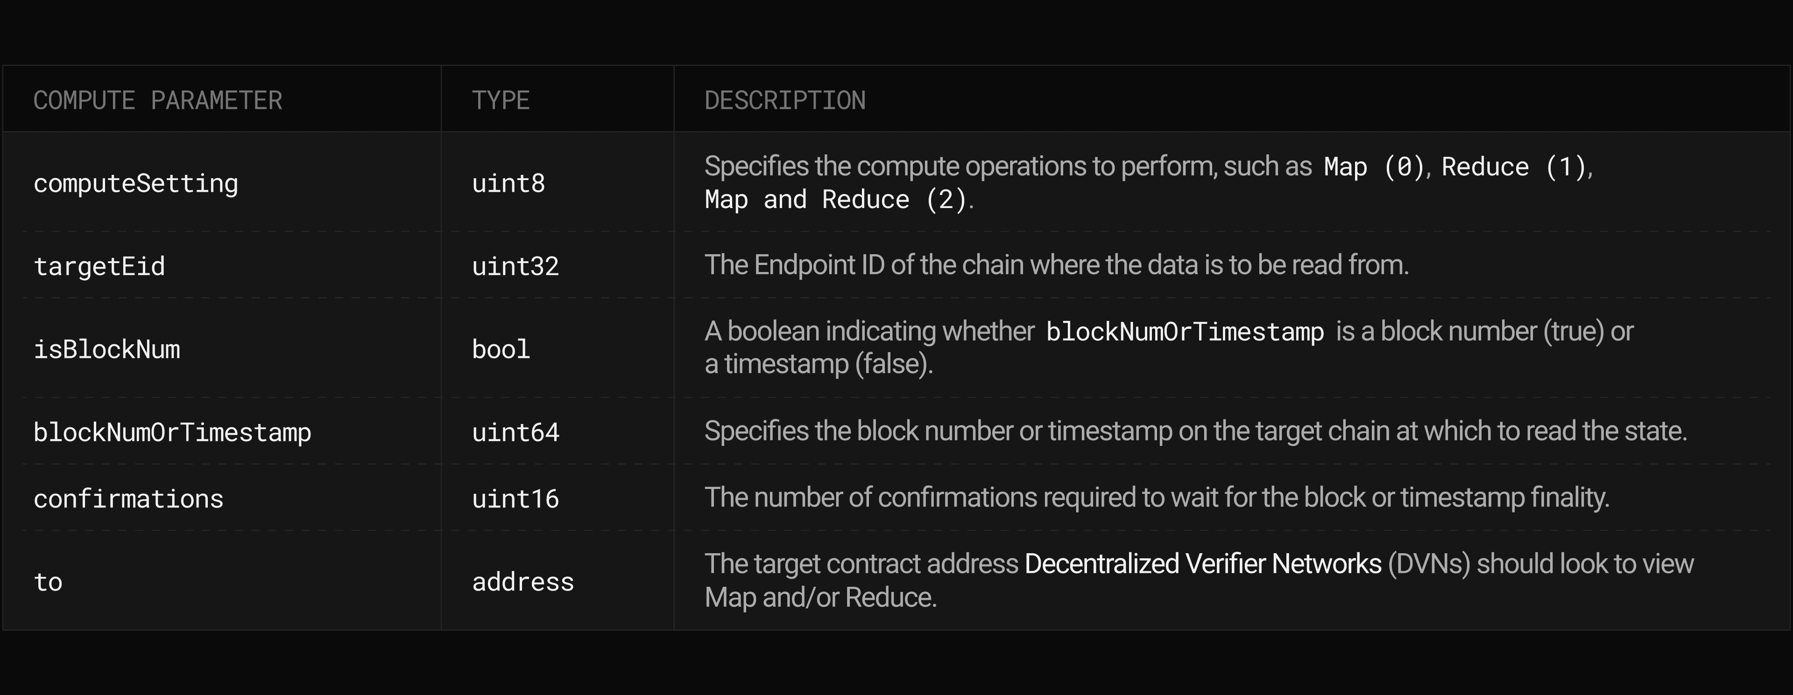
Task: Click the 'Map (0)' inline code
Action: 1374,167
